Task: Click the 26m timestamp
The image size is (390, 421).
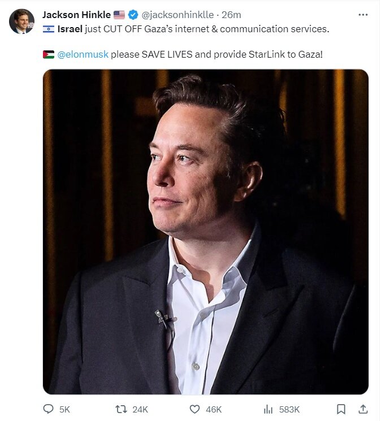Action: click(x=232, y=15)
